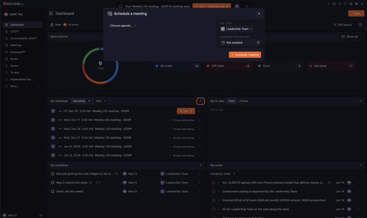Open options menu for Wed, Dec 17 meeting
Viewport: 367px width, 218px height.
pos(199,120)
